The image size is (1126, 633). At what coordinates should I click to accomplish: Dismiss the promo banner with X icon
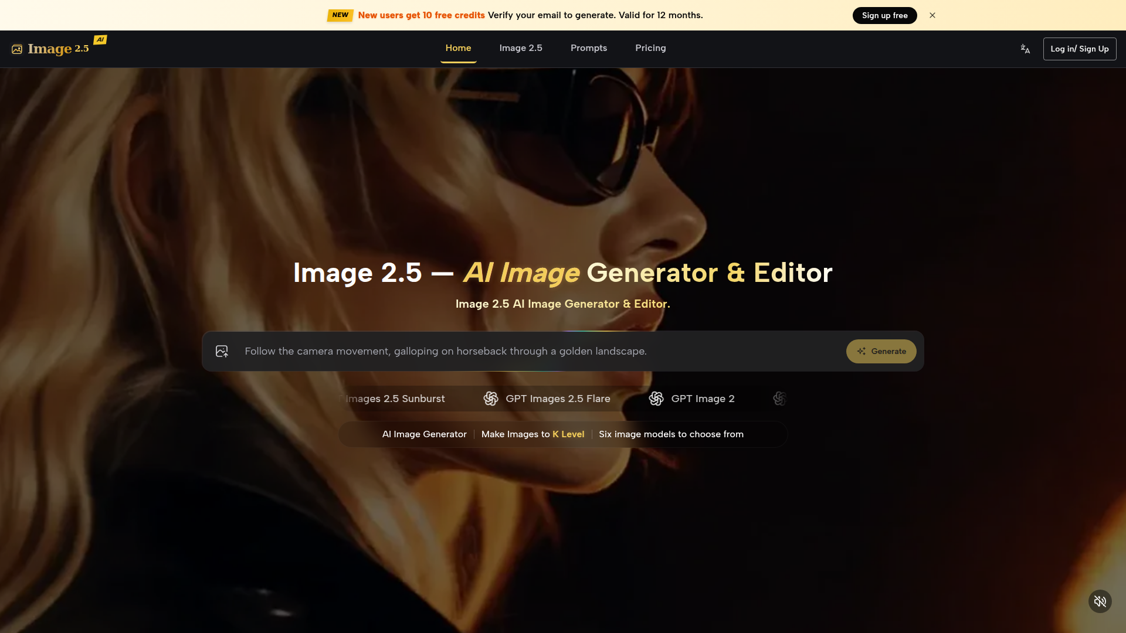click(x=932, y=15)
